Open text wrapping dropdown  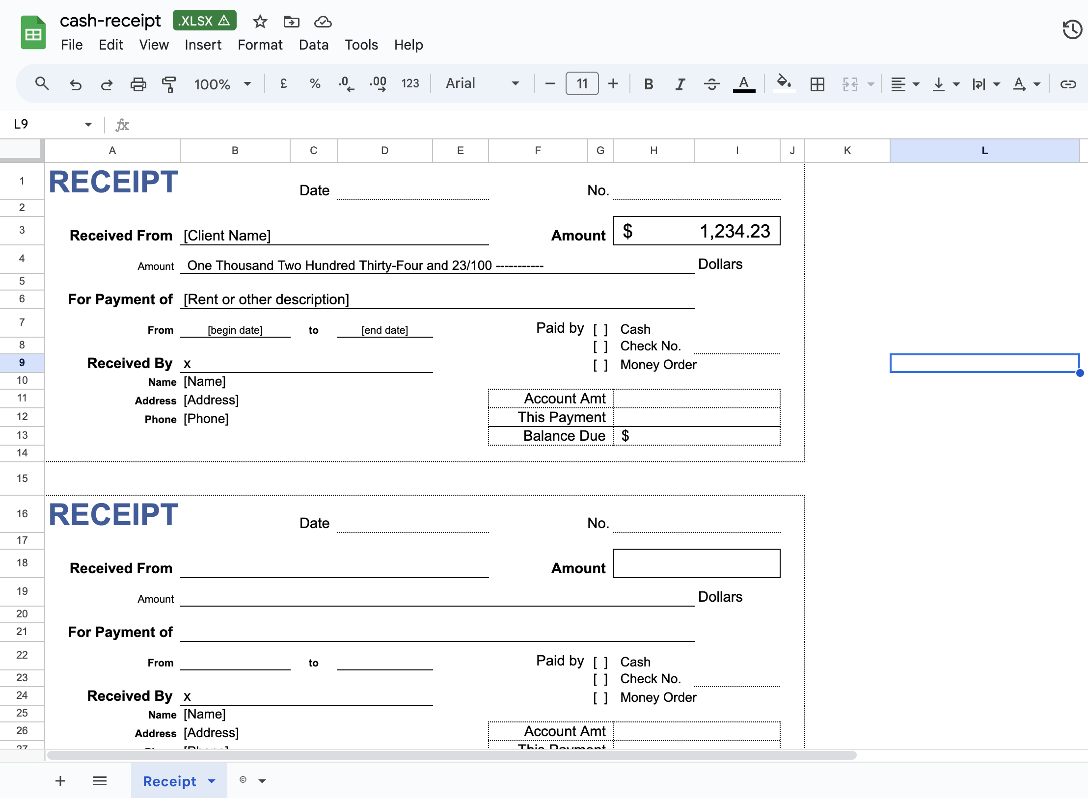pyautogui.click(x=986, y=84)
